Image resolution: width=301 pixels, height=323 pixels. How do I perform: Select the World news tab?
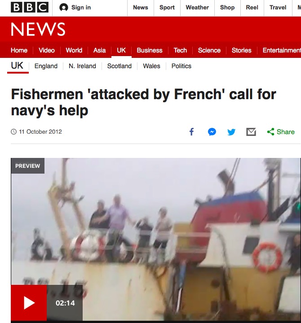coord(74,50)
